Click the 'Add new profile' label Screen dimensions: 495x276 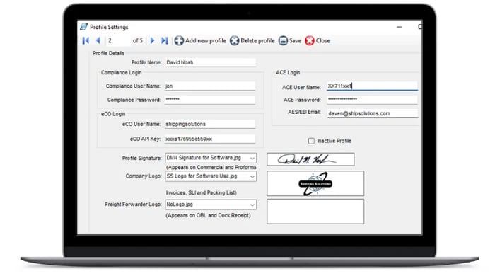tap(206, 40)
